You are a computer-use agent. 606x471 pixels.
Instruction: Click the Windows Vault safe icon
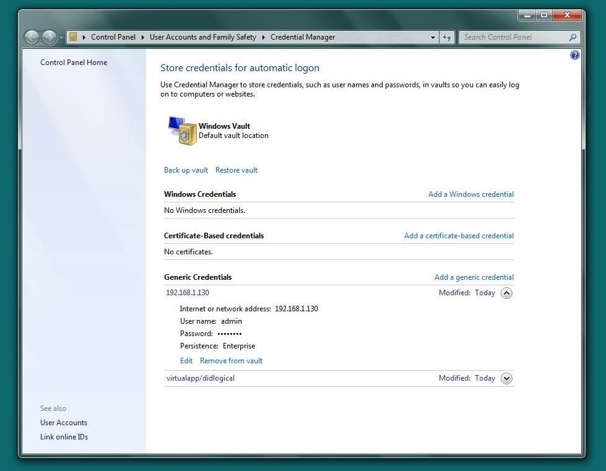[182, 131]
